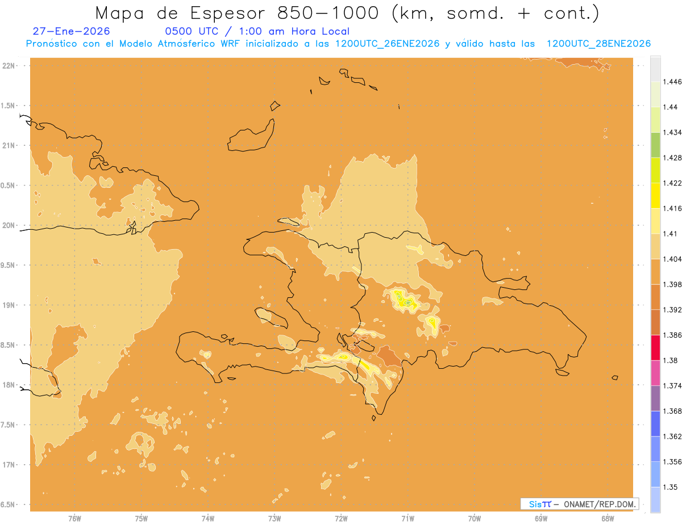The height and width of the screenshot is (526, 682).
Task: Click legend value "1.41"
Action: coord(671,234)
